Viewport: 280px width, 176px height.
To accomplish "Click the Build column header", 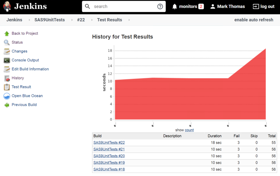I will [98, 136].
